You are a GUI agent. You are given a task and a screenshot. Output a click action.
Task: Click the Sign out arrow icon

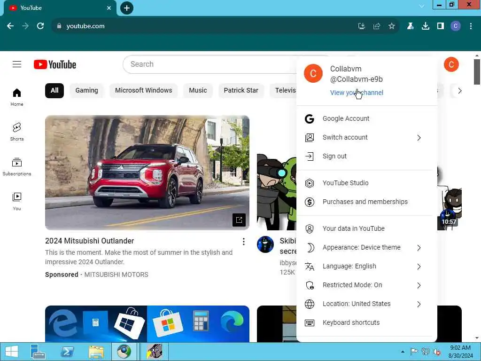pos(309,156)
